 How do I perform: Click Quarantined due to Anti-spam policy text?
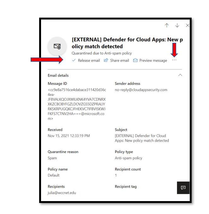(102, 53)
